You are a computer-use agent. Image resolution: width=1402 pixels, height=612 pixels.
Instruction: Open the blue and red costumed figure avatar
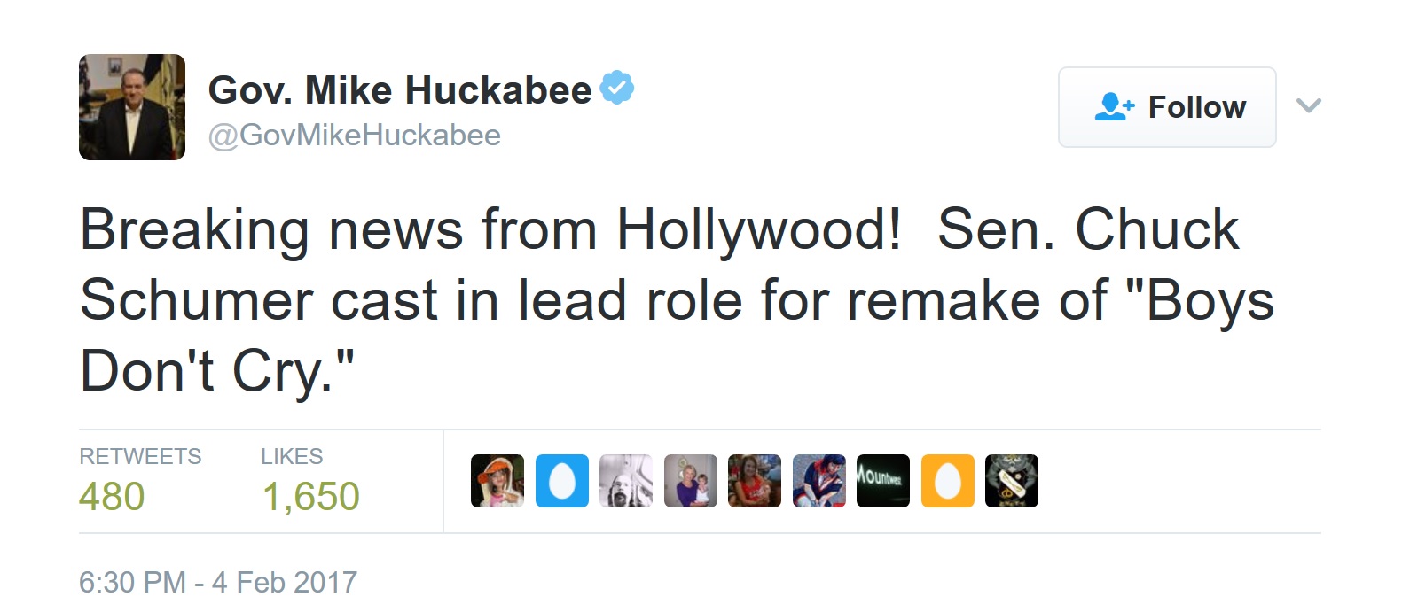point(819,481)
